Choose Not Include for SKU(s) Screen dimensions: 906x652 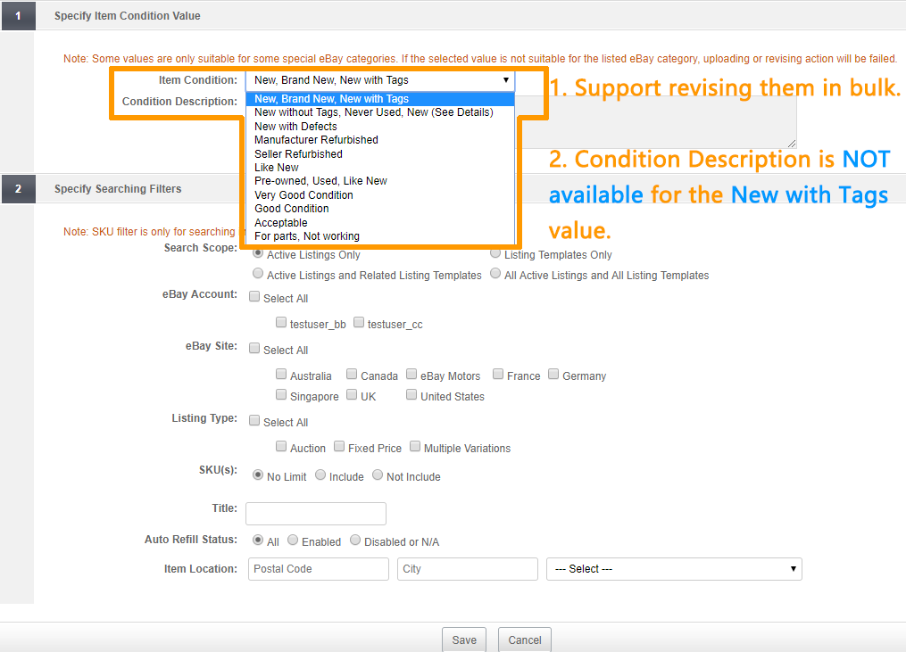coord(378,475)
